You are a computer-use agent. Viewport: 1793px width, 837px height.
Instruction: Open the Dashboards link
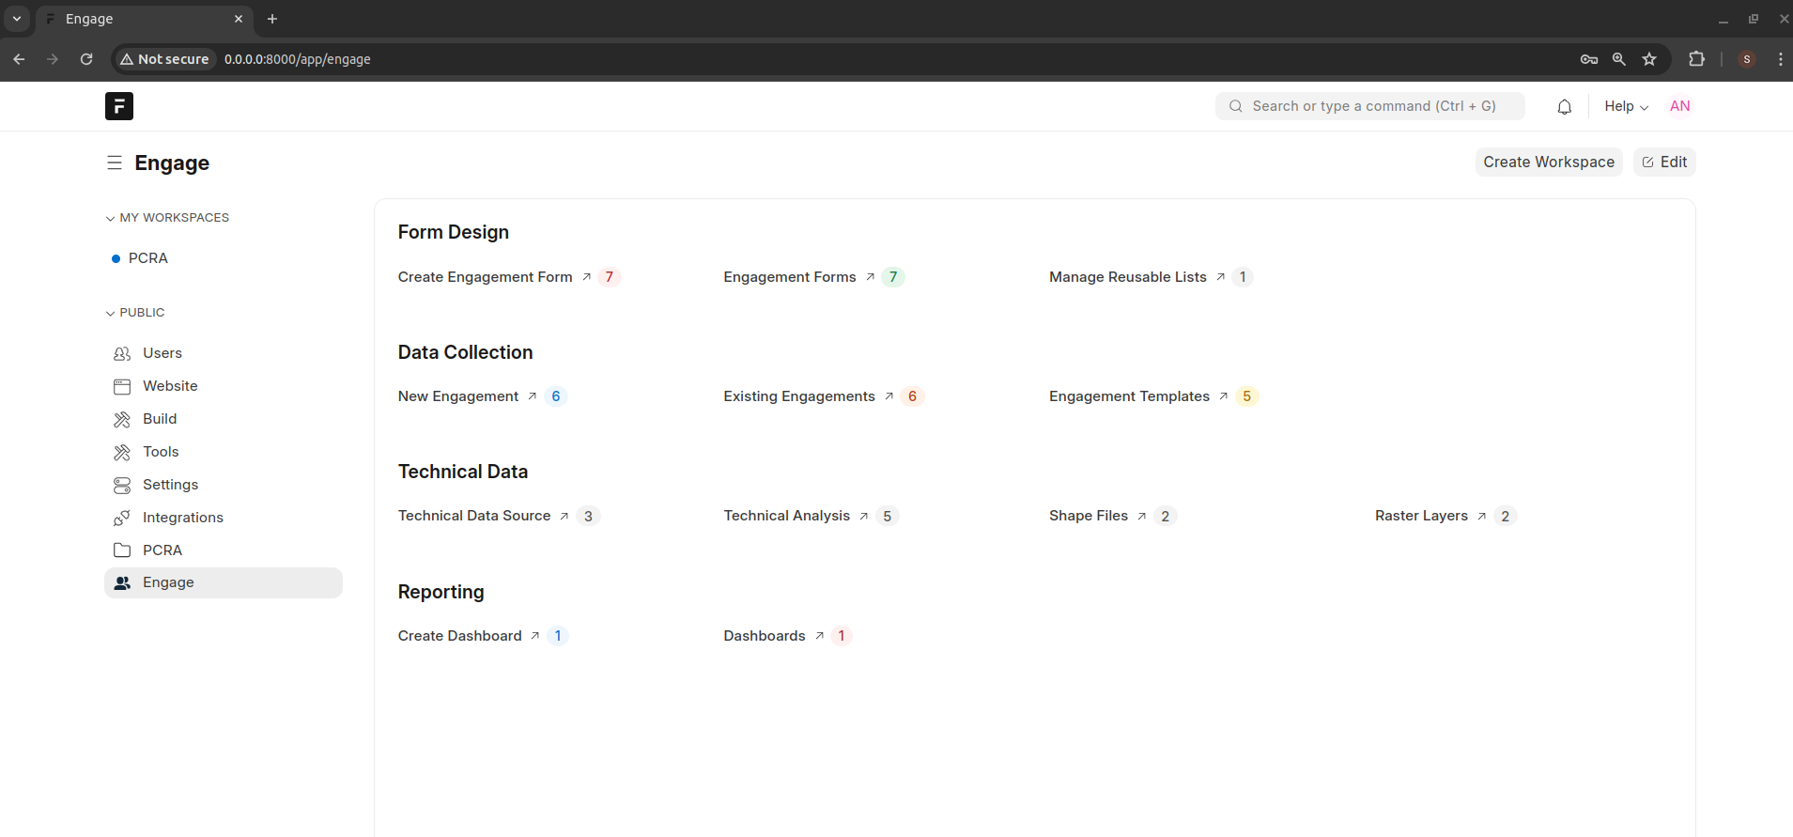[x=765, y=636]
